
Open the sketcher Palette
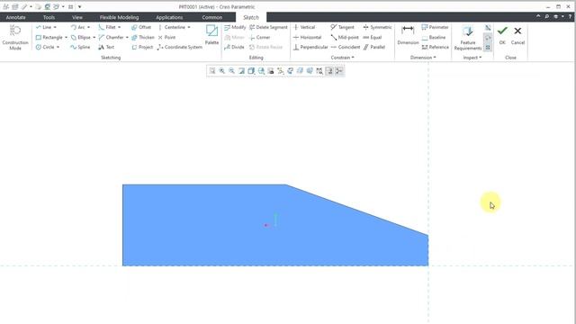pyautogui.click(x=212, y=35)
